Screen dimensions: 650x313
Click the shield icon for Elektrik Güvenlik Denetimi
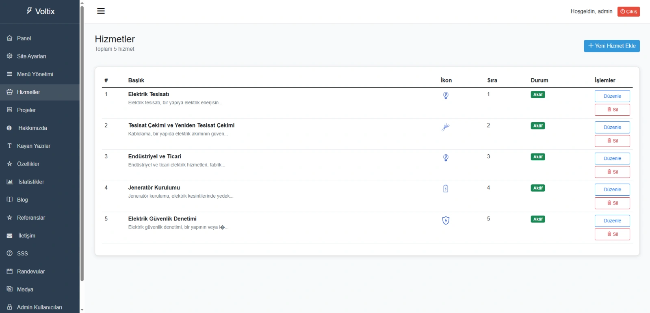pos(446,220)
